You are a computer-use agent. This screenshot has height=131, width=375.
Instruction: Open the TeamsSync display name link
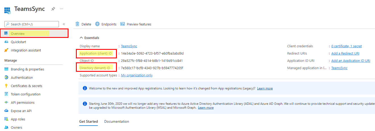tap(129, 46)
